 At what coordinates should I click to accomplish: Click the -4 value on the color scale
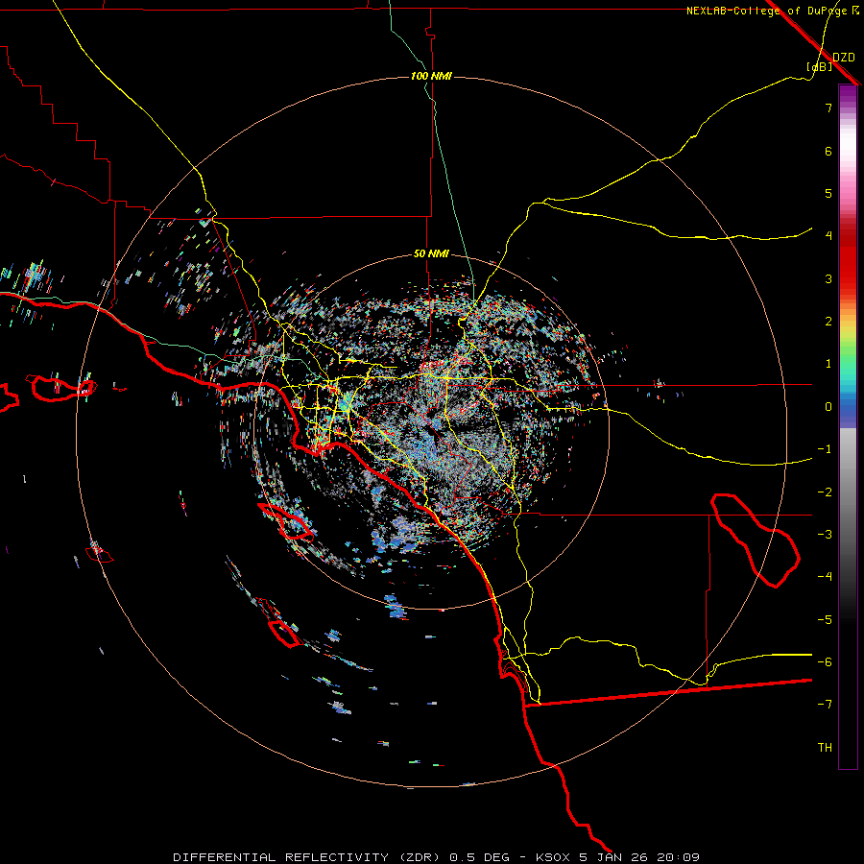click(825, 577)
